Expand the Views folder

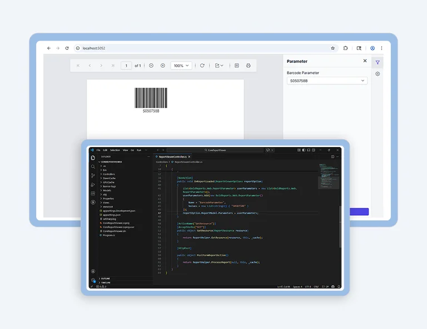point(105,203)
